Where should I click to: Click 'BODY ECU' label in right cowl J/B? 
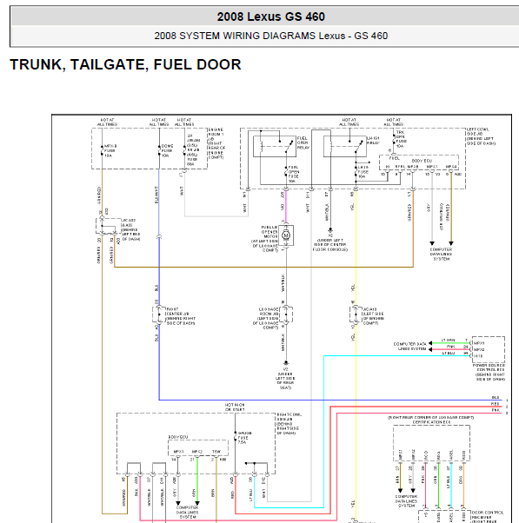pos(178,437)
